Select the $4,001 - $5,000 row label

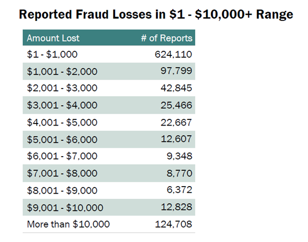pos(62,123)
